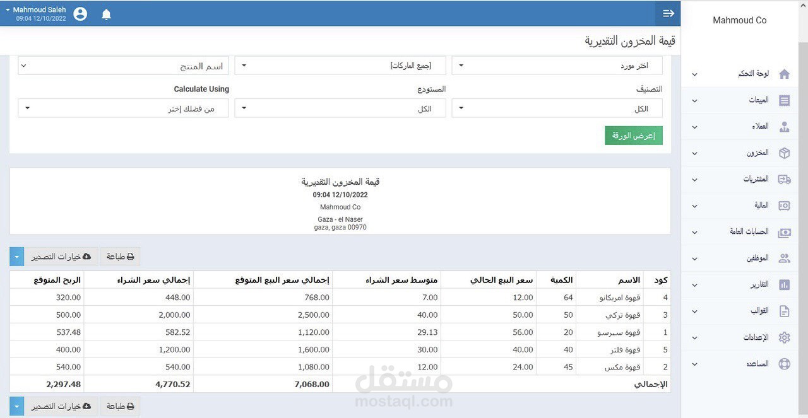The height and width of the screenshot is (418, 808).
Task: Open the Calculate Using dropdown
Action: click(x=123, y=108)
